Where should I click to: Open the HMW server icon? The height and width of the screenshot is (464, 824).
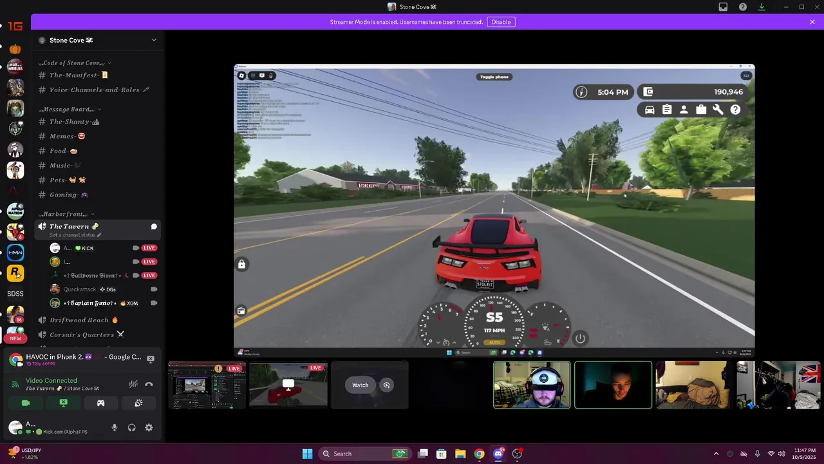tap(15, 253)
